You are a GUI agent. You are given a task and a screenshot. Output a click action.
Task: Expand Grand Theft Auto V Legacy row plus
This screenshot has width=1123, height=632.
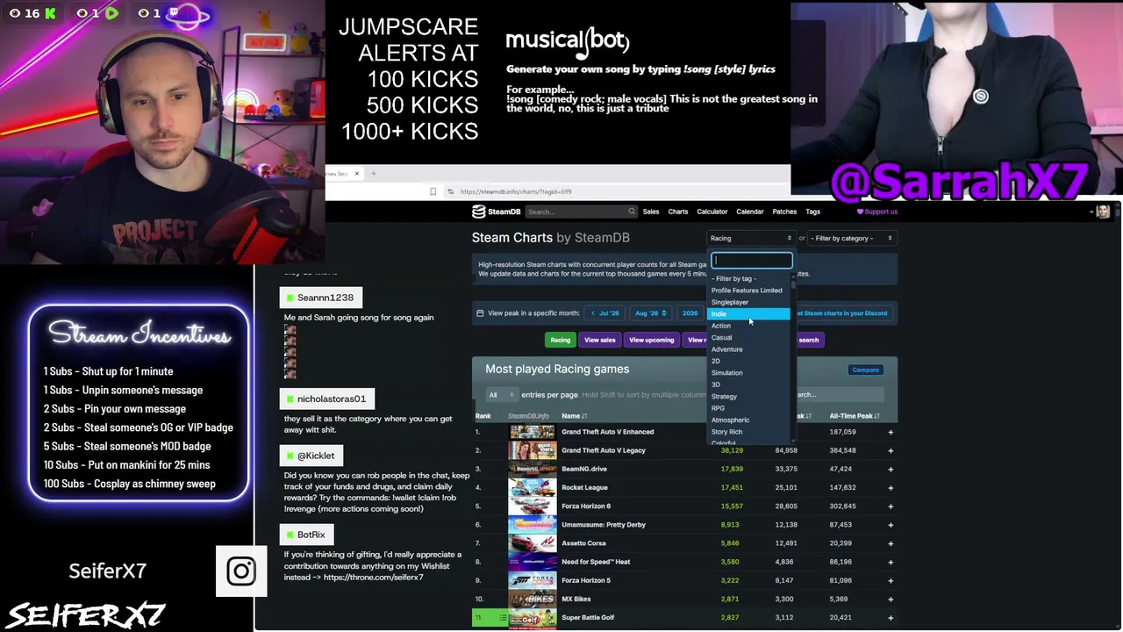pos(891,450)
